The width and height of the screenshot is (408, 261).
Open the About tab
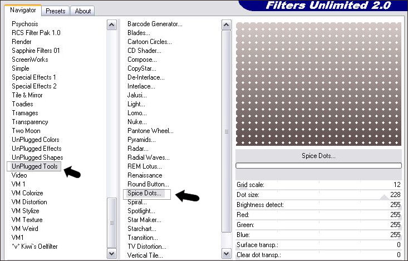point(83,11)
